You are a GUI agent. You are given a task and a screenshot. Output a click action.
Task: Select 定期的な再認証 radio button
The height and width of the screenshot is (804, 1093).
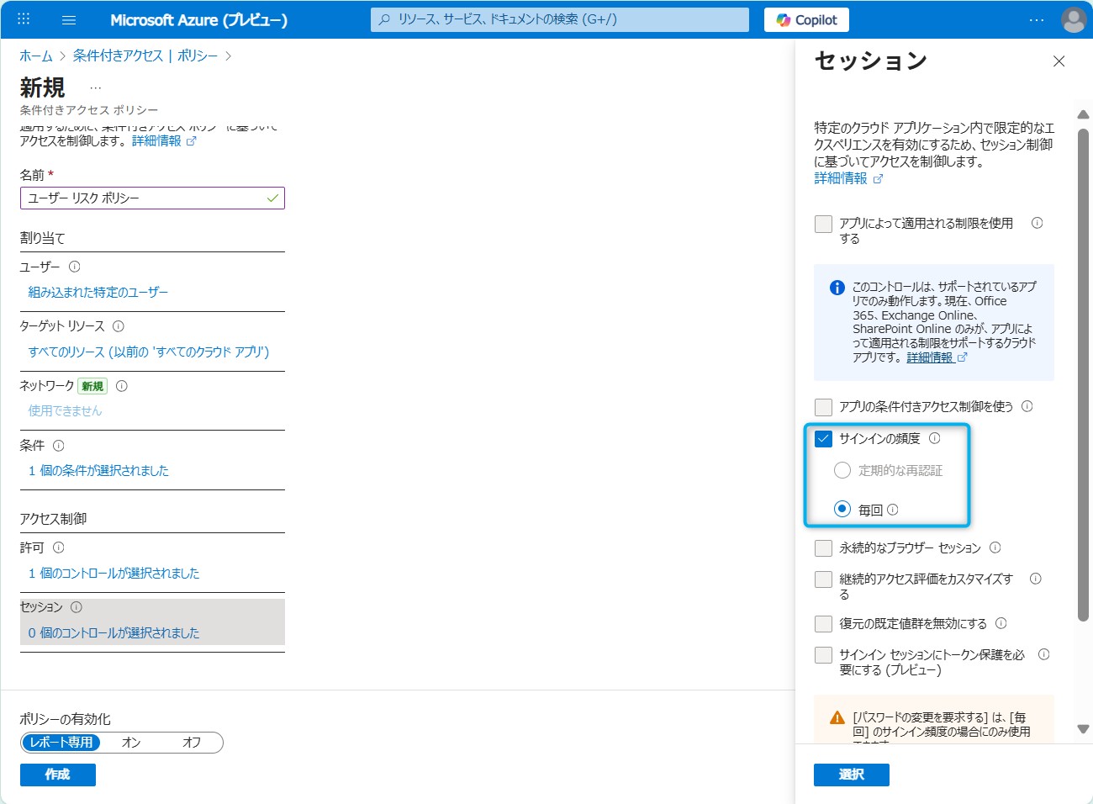842,470
